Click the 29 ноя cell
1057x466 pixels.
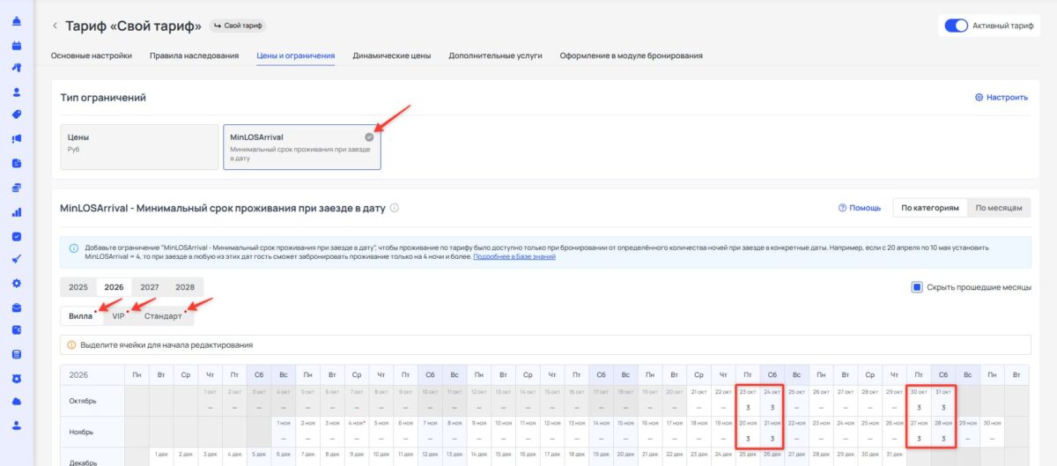click(x=967, y=431)
